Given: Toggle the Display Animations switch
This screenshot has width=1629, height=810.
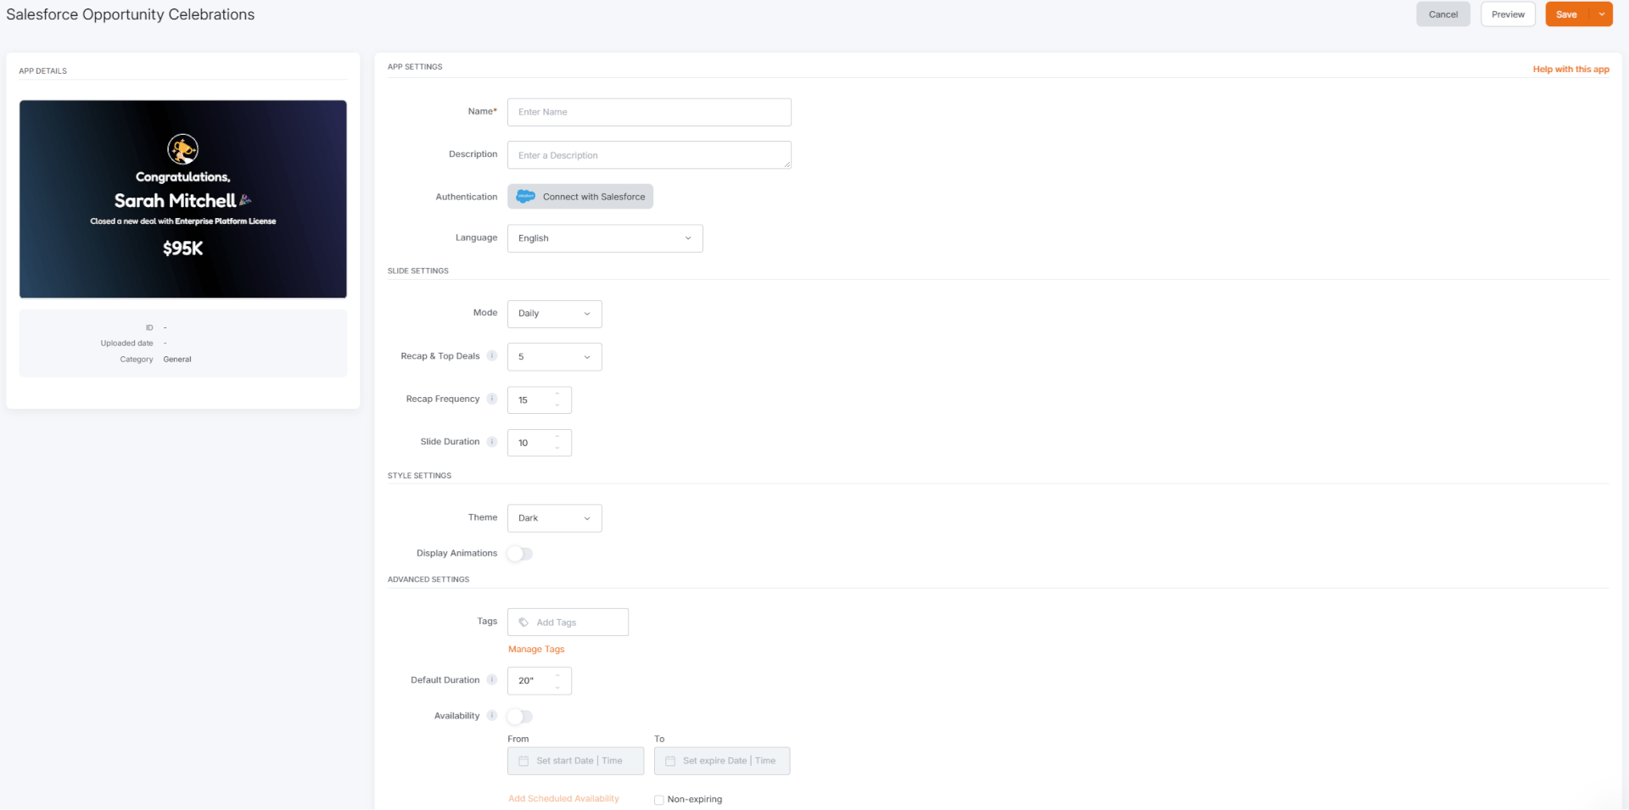Looking at the screenshot, I should point(520,554).
